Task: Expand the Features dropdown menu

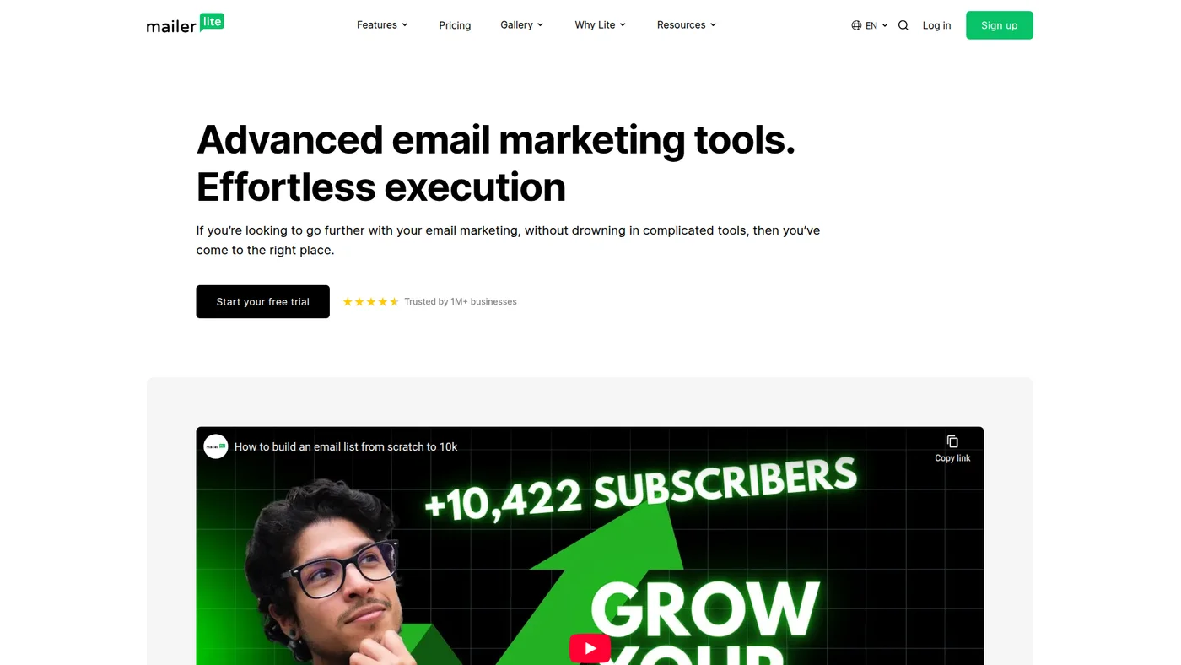Action: click(382, 25)
